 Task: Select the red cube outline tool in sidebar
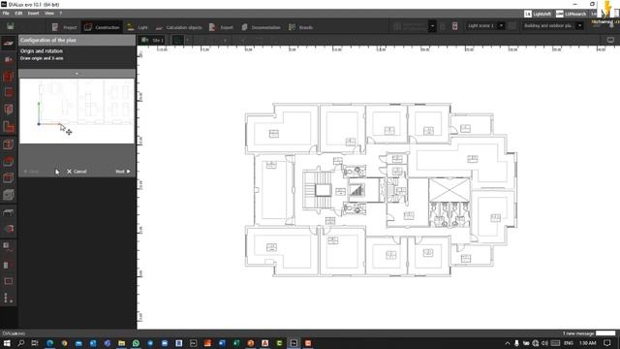click(x=9, y=178)
